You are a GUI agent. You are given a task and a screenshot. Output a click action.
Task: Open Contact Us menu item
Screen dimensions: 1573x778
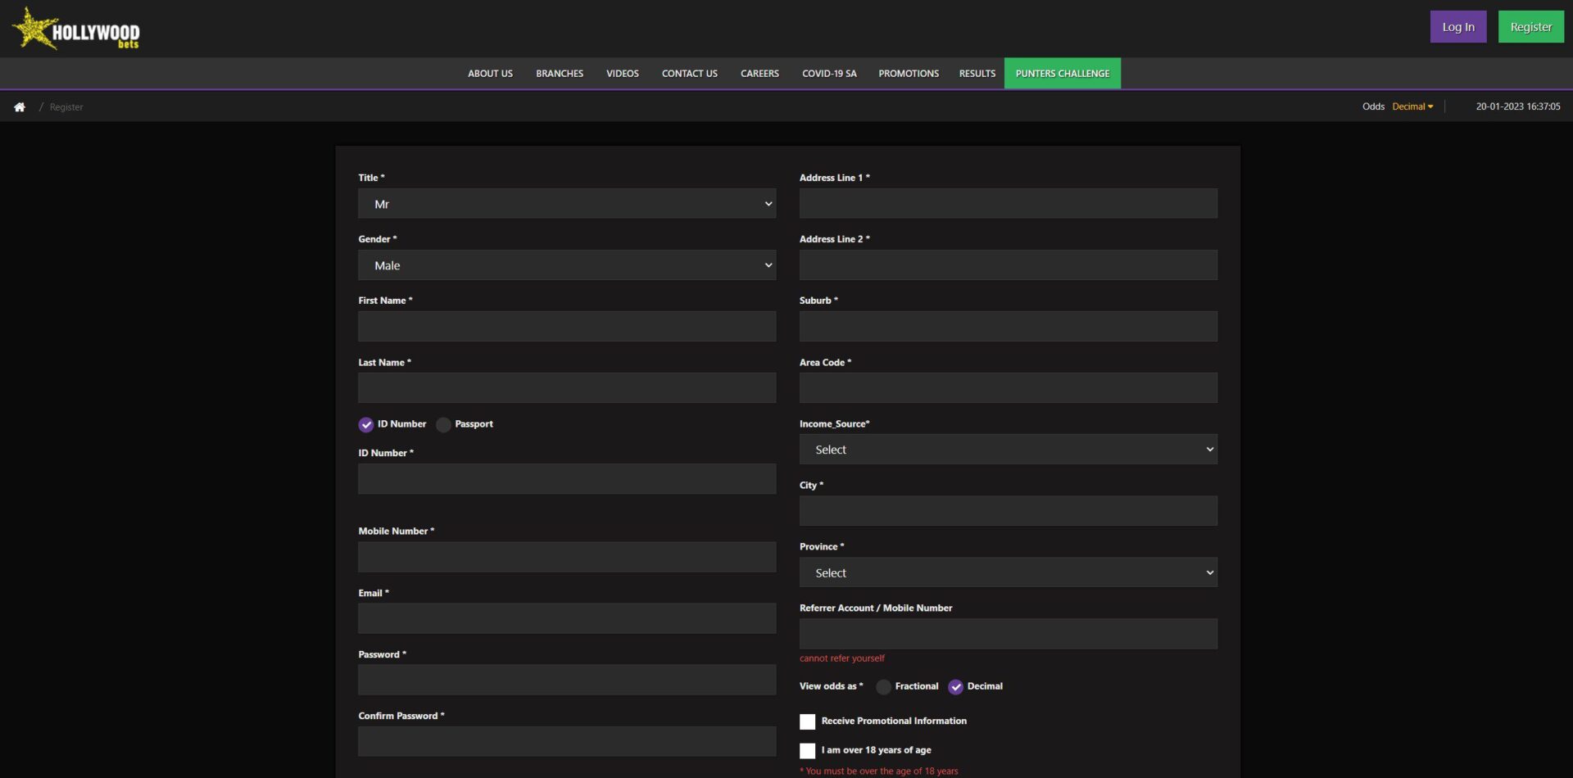690,74
